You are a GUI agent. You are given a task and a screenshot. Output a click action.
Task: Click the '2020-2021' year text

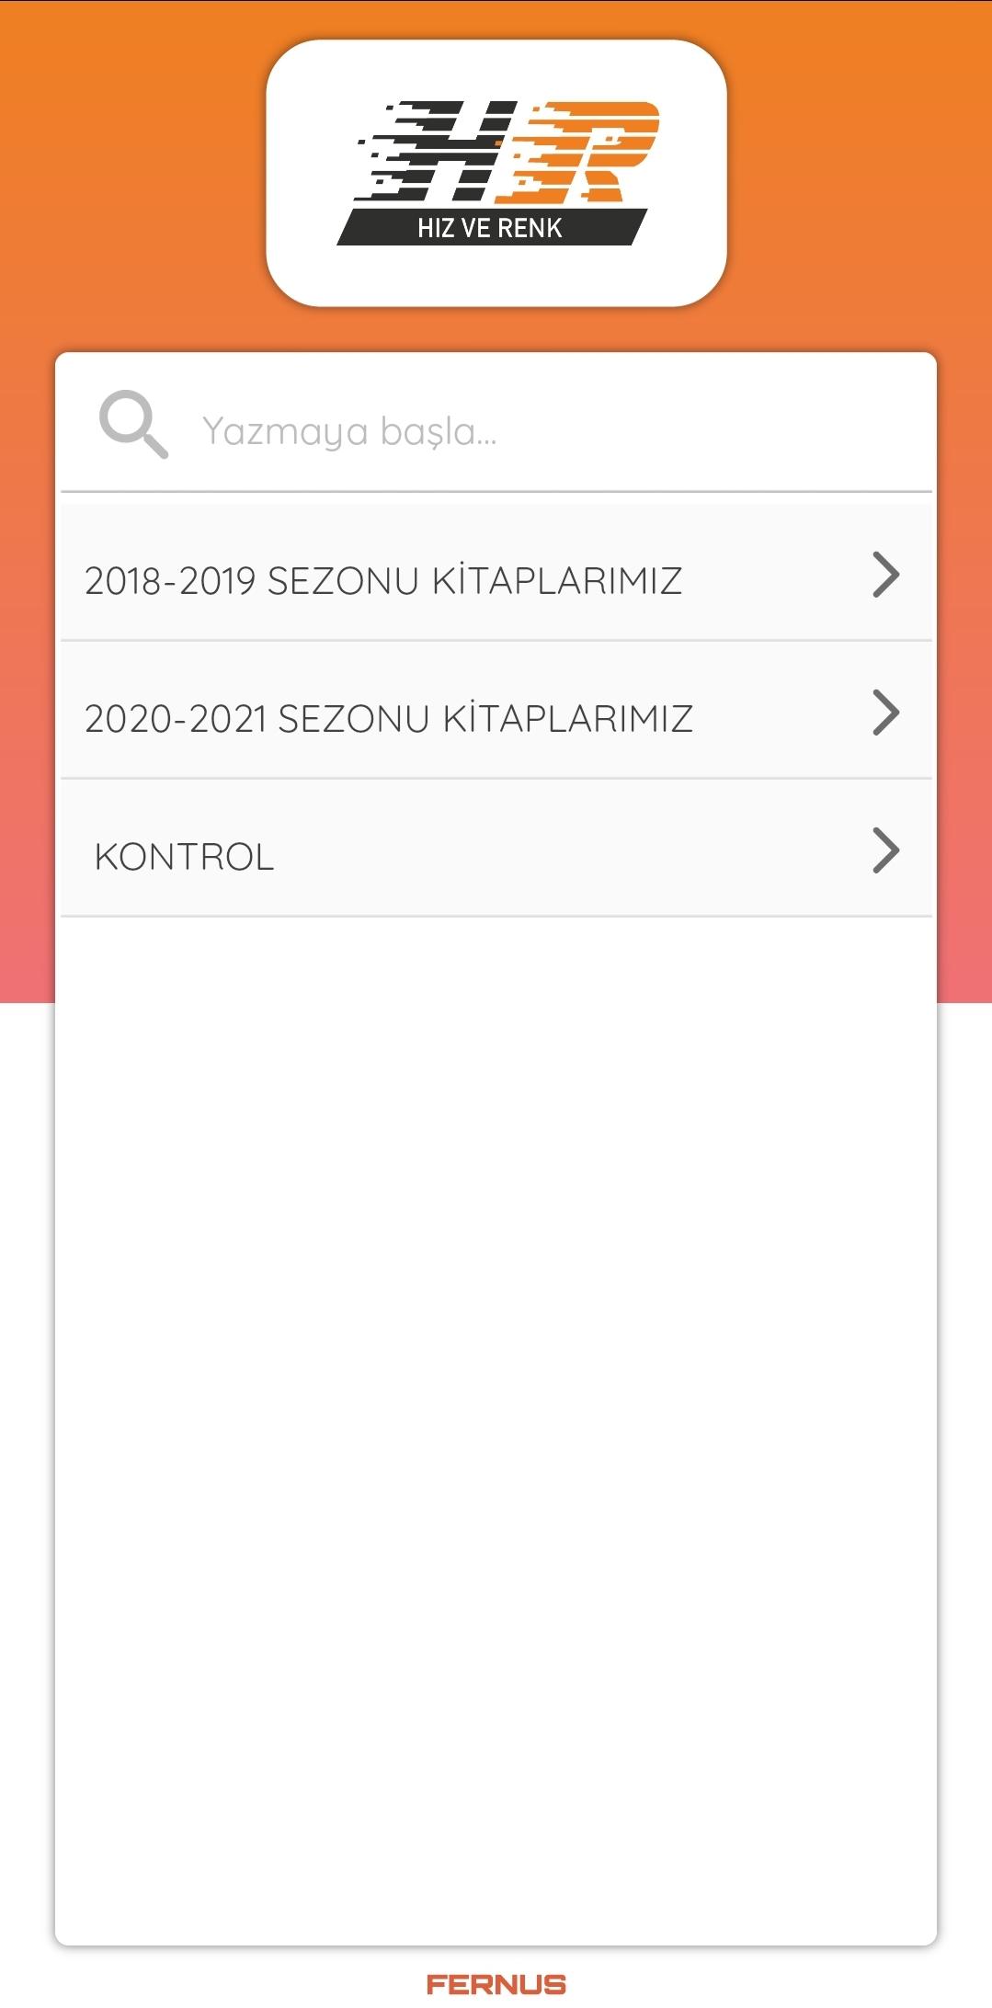click(176, 719)
